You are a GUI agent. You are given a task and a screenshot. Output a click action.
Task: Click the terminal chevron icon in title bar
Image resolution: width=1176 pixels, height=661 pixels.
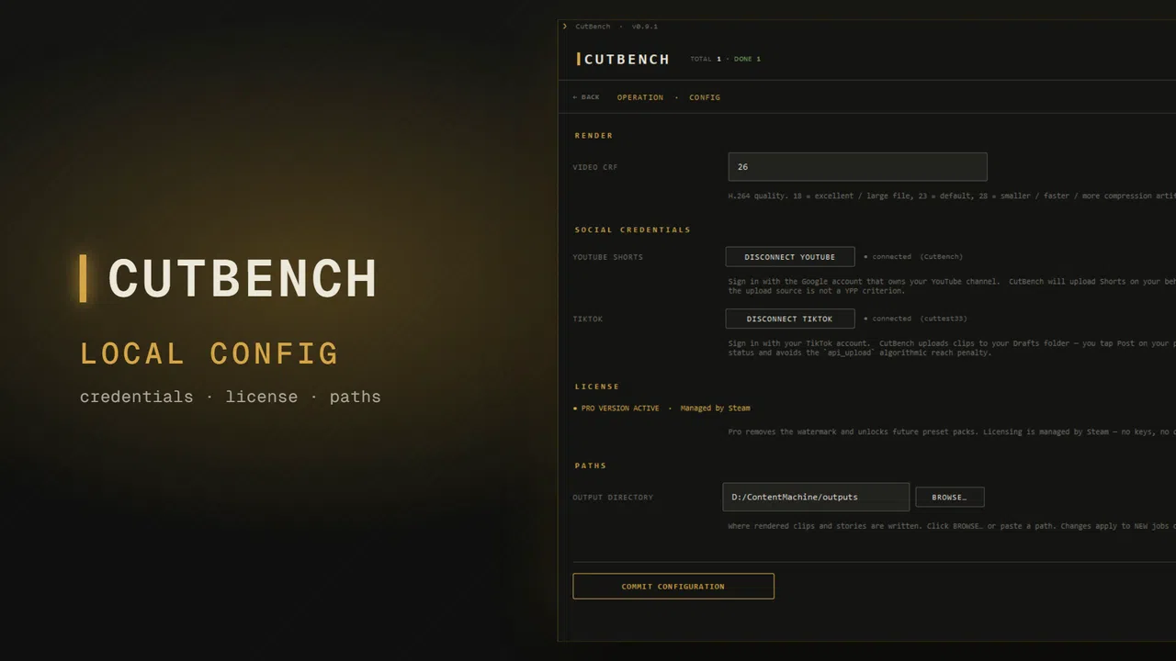coord(565,27)
